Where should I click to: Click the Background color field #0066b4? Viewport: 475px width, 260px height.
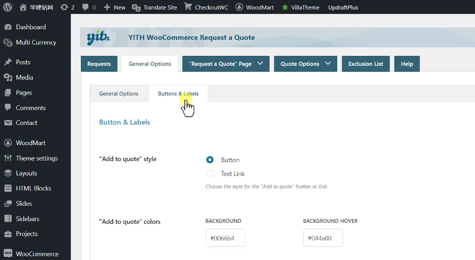(x=226, y=238)
